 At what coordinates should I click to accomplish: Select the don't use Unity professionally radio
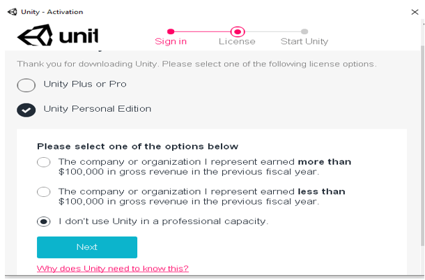44,221
